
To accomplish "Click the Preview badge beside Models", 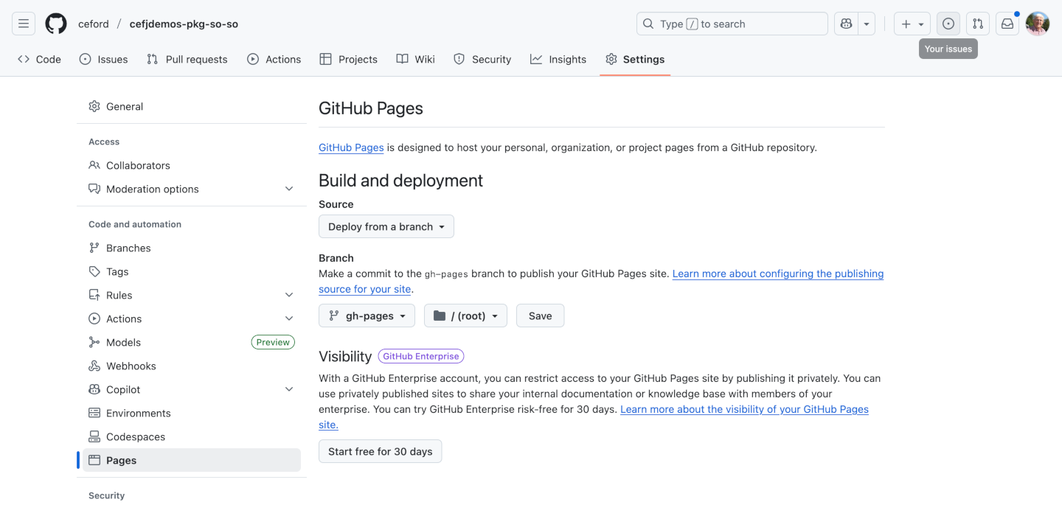I will click(x=273, y=342).
